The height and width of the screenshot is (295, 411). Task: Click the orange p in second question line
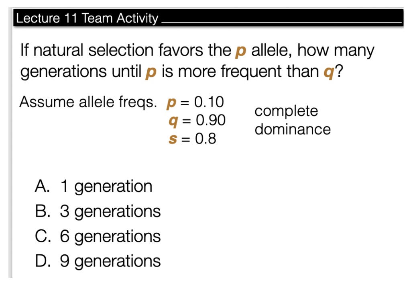point(151,72)
